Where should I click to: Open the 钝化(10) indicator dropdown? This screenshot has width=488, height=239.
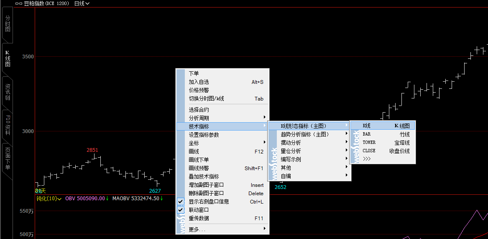pyautogui.click(x=49, y=199)
